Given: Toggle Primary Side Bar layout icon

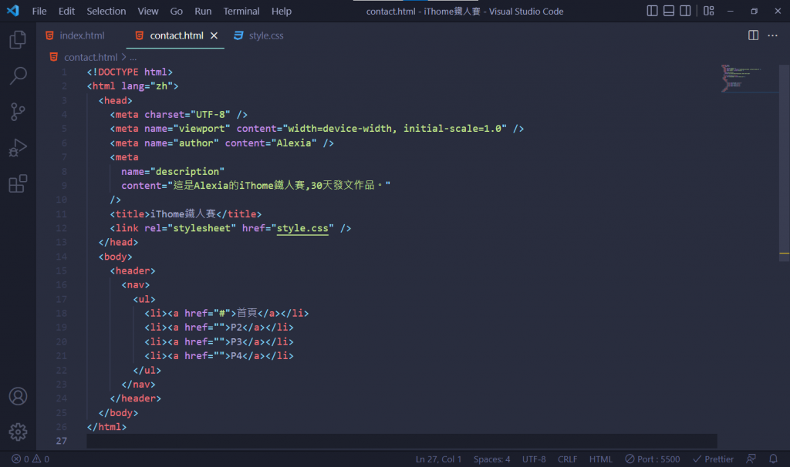Looking at the screenshot, I should [x=652, y=11].
